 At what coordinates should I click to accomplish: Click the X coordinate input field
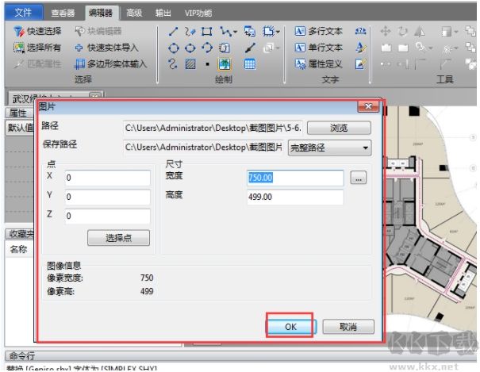coord(107,178)
